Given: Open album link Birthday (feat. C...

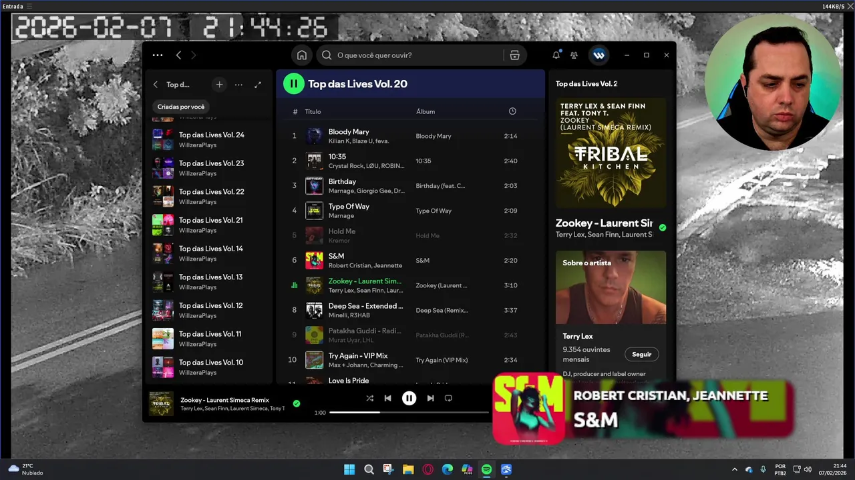Looking at the screenshot, I should (x=440, y=186).
